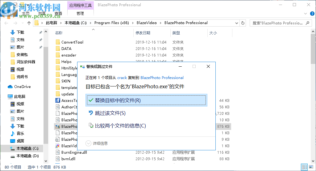The width and height of the screenshot is (316, 171).
Task: Select the BurnEngine.dll file
Action: click(x=74, y=152)
